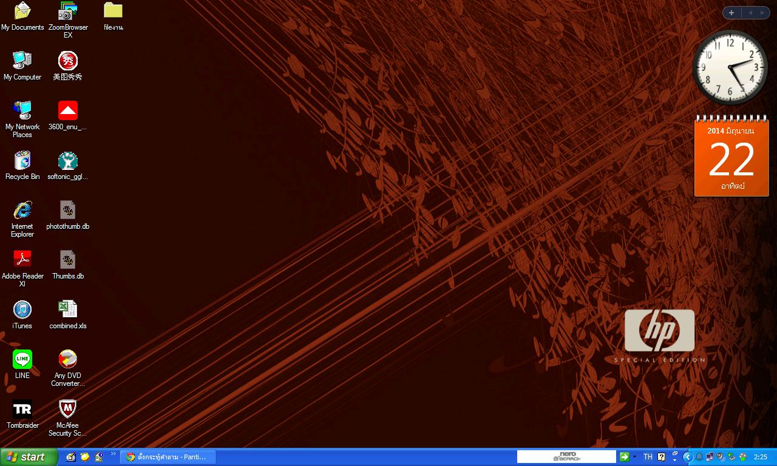The height and width of the screenshot is (466, 777).
Task: Select the My Network Places icon
Action: coord(22,119)
